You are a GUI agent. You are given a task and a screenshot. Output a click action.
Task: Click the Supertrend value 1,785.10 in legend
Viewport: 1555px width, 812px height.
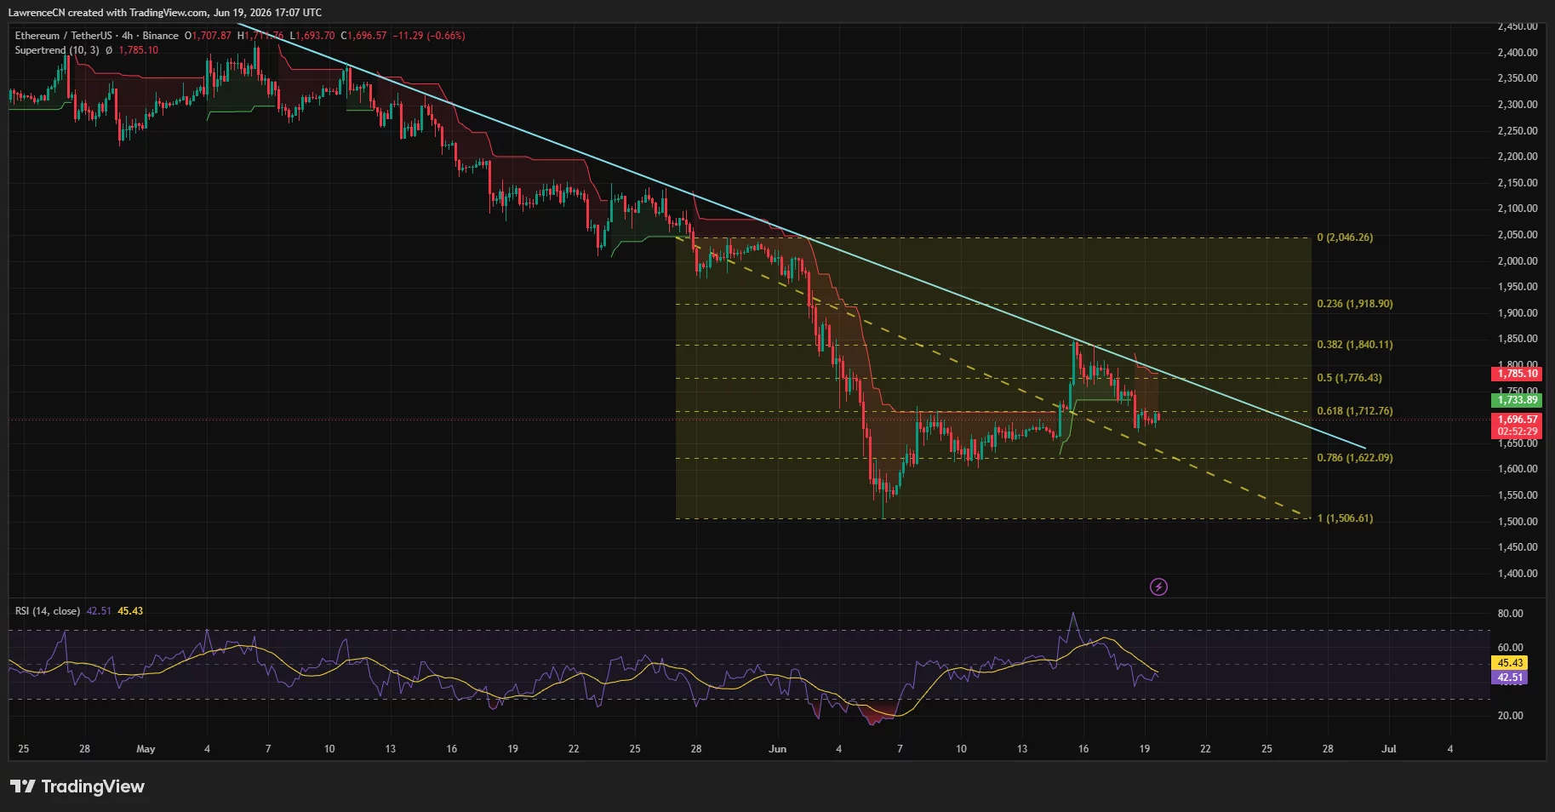(x=138, y=50)
